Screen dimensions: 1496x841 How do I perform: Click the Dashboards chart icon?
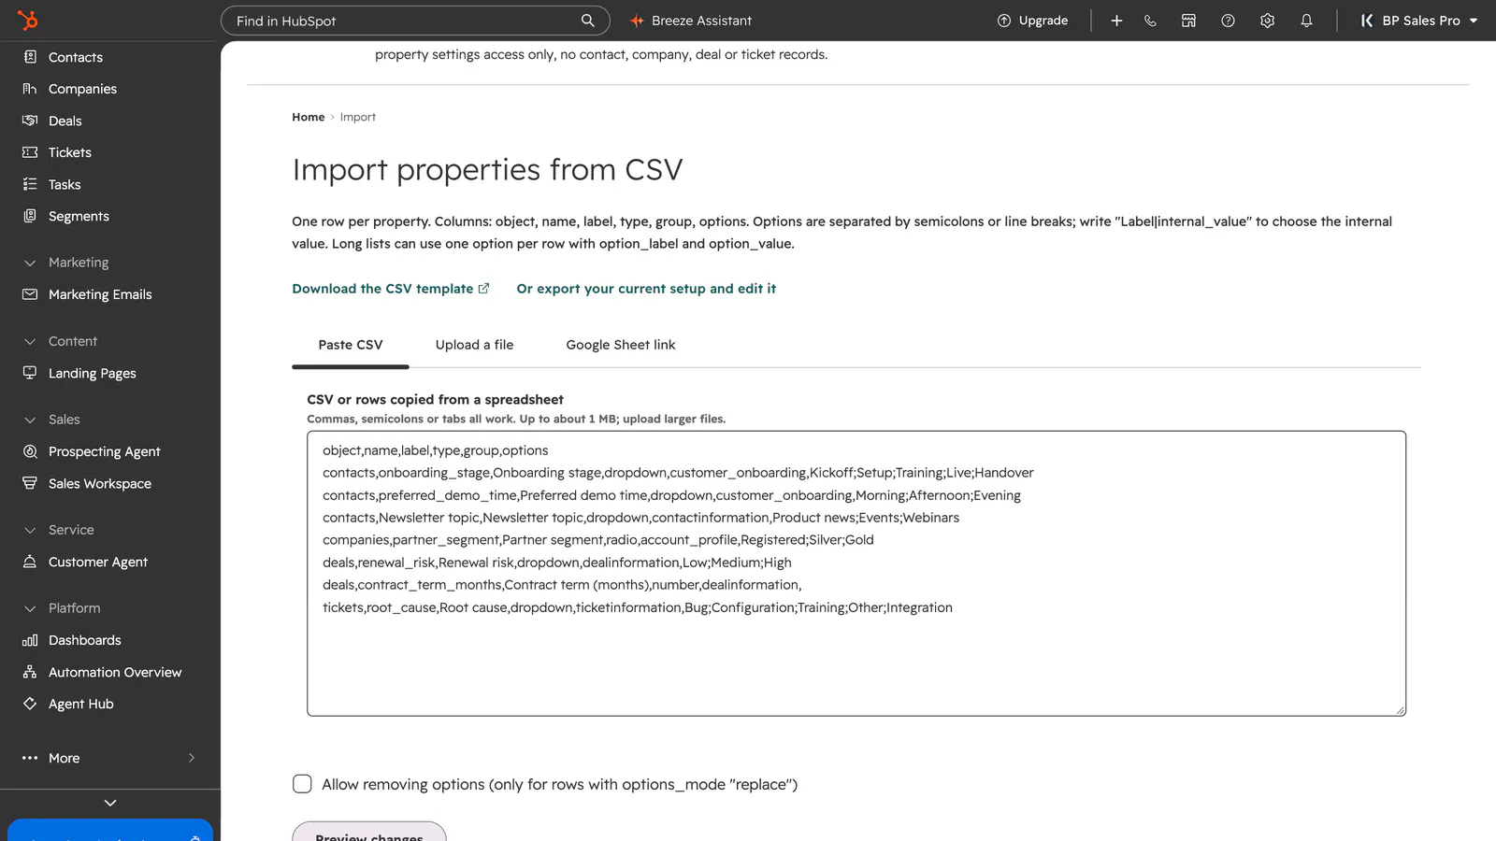click(30, 640)
